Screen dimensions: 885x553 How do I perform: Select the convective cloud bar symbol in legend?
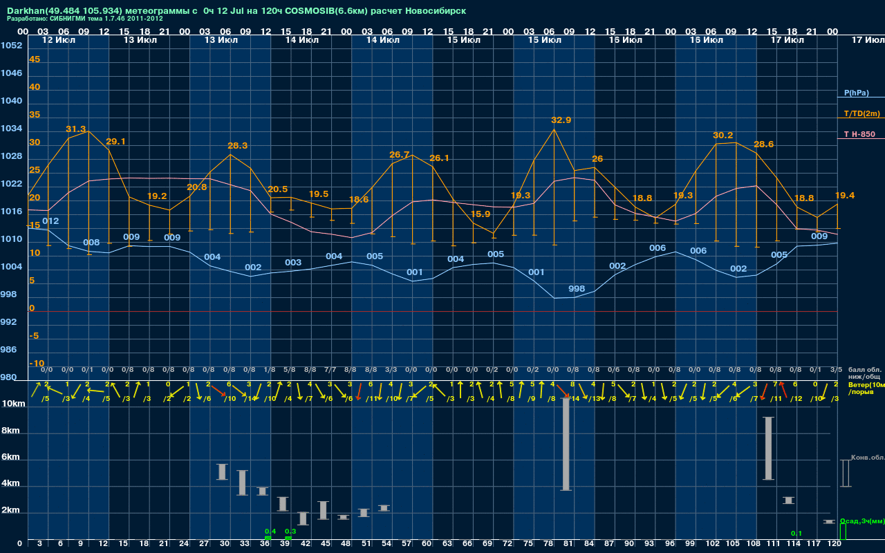pos(845,474)
